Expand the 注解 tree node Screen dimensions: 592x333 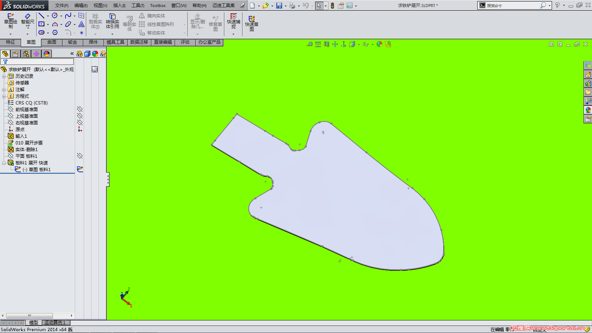pos(4,90)
